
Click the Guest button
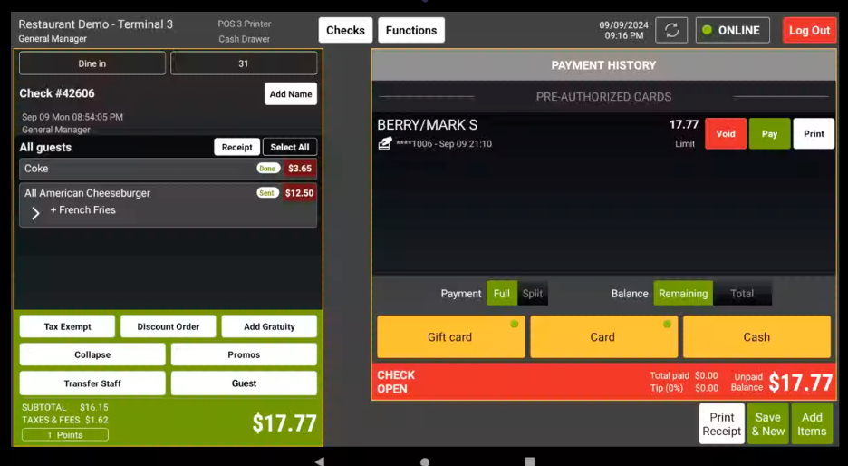coord(244,383)
